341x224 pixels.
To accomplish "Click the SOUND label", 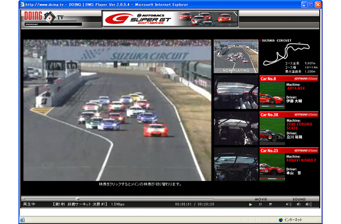I will (x=299, y=199).
